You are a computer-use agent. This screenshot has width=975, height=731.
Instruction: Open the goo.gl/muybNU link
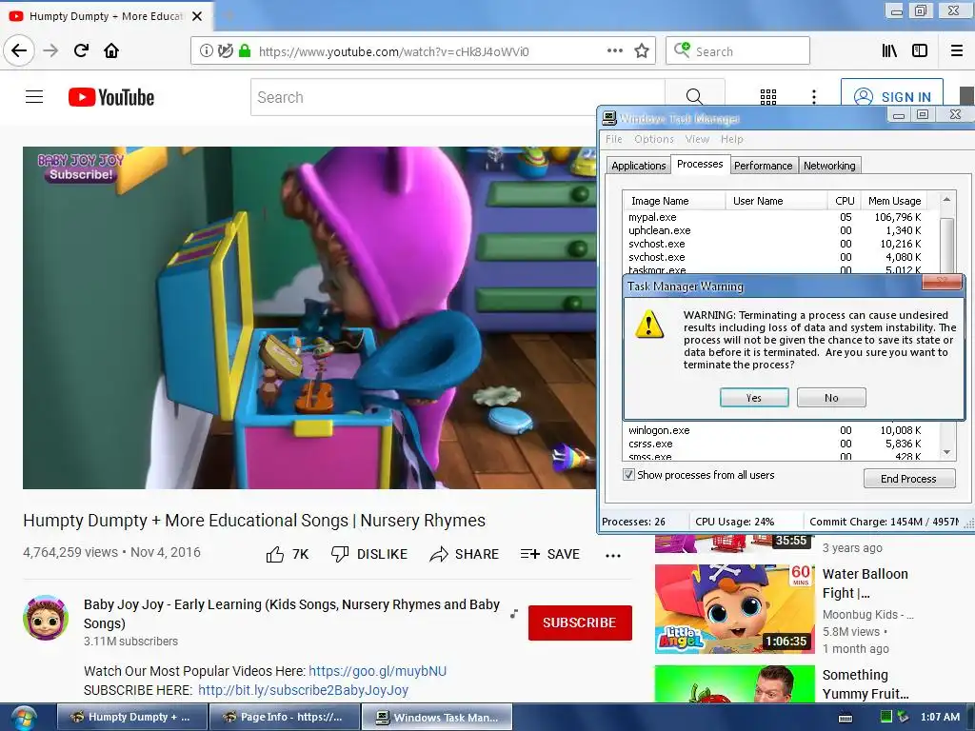(377, 671)
